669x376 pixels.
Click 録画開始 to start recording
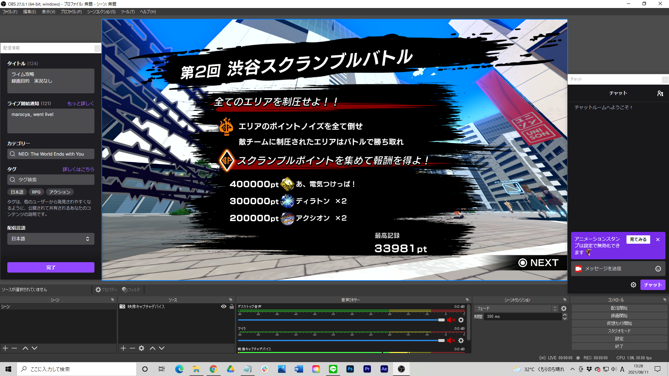click(619, 316)
